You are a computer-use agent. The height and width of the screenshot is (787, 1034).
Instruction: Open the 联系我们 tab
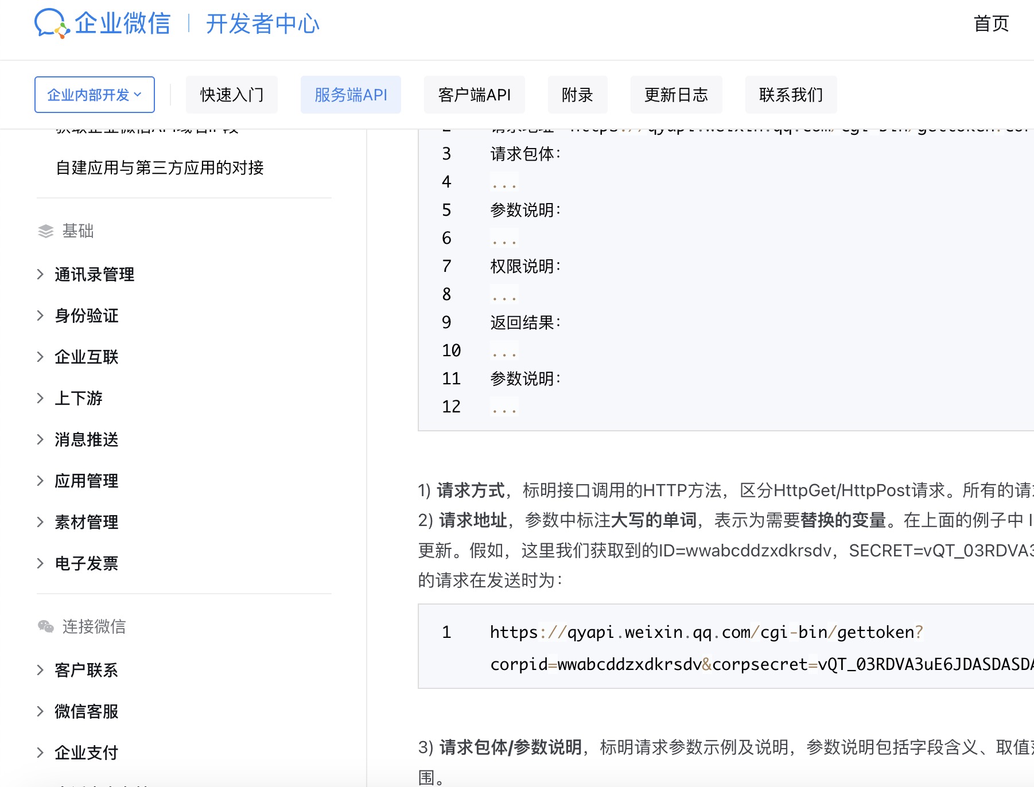click(791, 95)
